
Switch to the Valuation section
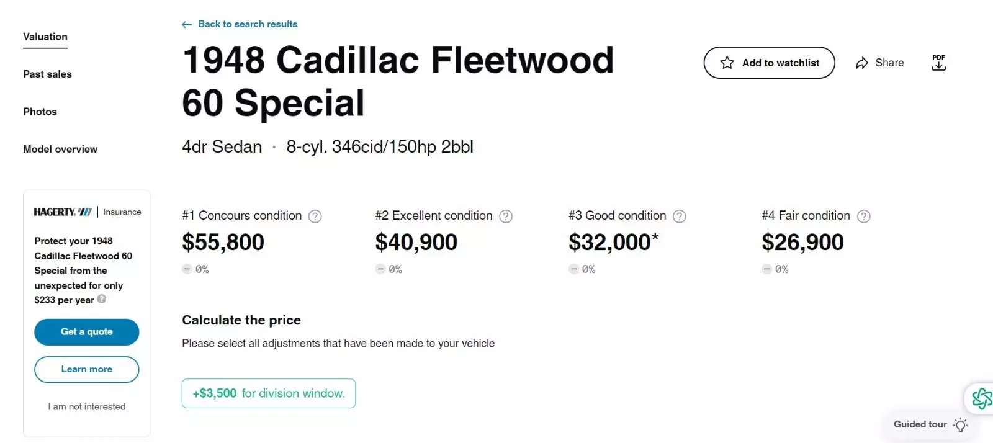pyautogui.click(x=44, y=37)
